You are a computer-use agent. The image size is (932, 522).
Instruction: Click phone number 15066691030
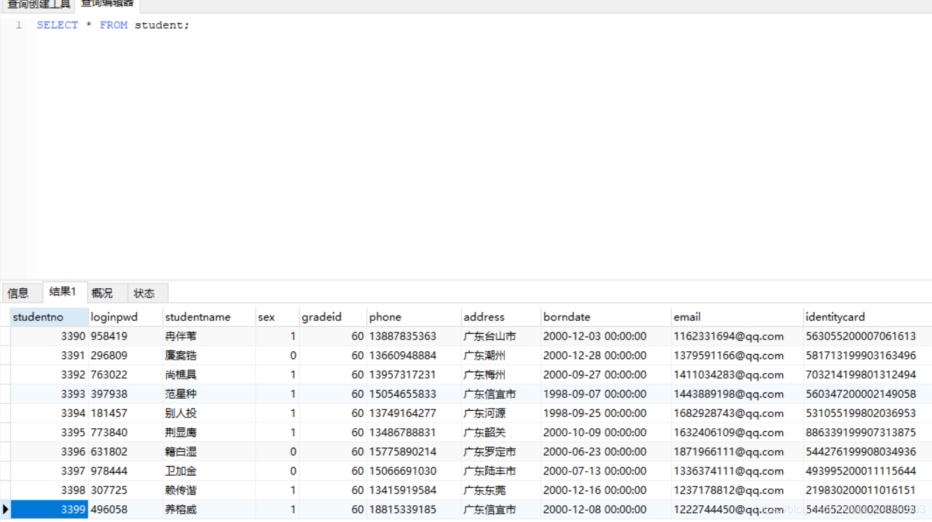[403, 471]
